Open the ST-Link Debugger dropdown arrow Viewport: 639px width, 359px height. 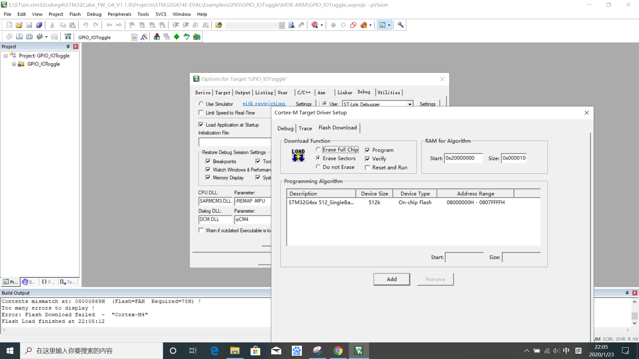[x=410, y=104]
